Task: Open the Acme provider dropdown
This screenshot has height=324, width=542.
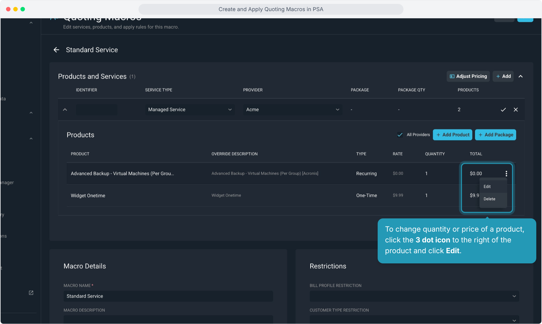Action: pyautogui.click(x=293, y=110)
